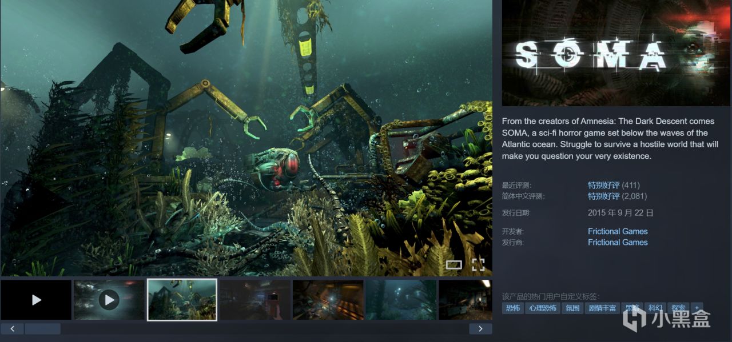Click the 恐怖 tag

pyautogui.click(x=513, y=308)
